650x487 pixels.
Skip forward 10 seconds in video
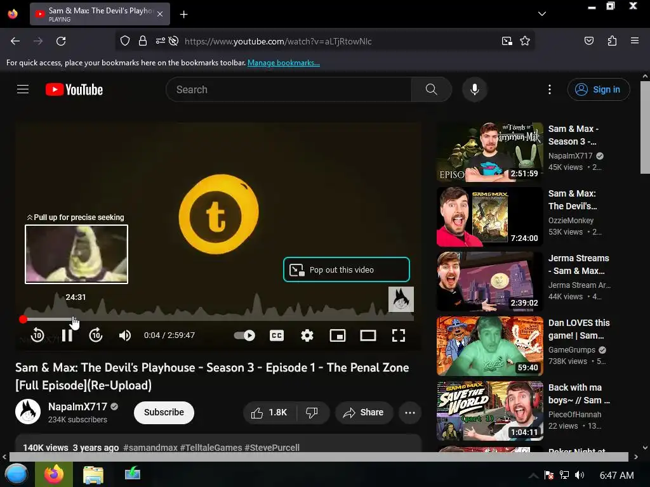click(96, 335)
